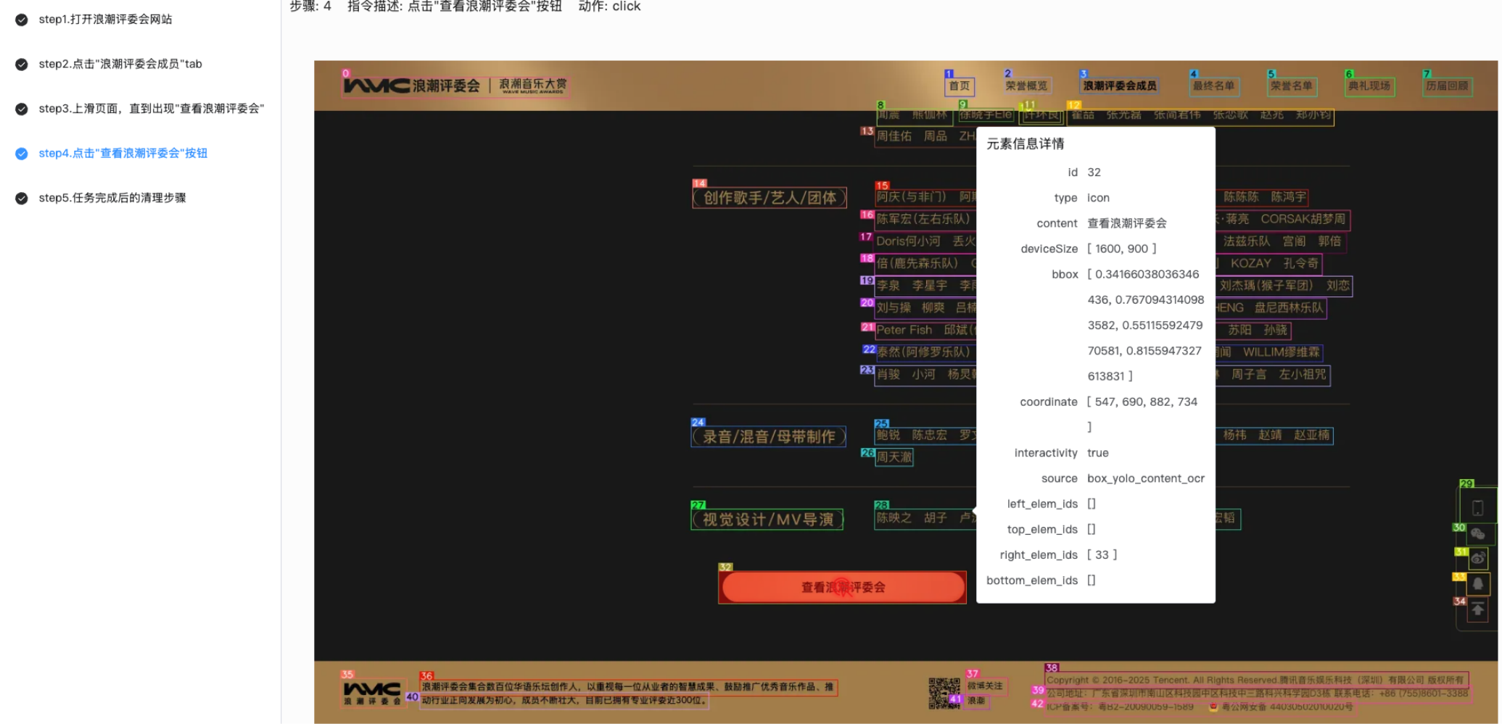Click the step1 checkmark circle

[22, 20]
